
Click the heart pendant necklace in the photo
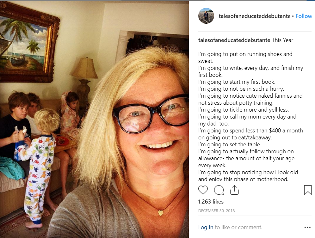click(x=161, y=213)
